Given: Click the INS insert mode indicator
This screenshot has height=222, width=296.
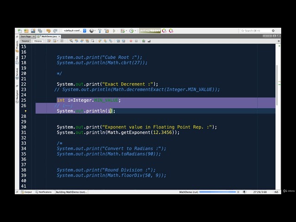Looking at the screenshot, I should coord(276,192).
